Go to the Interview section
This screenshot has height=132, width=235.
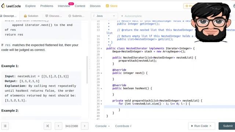64,6
